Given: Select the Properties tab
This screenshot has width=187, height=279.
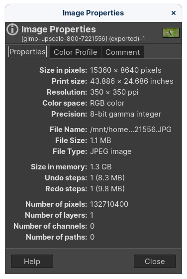Looking at the screenshot, I should tap(27, 52).
